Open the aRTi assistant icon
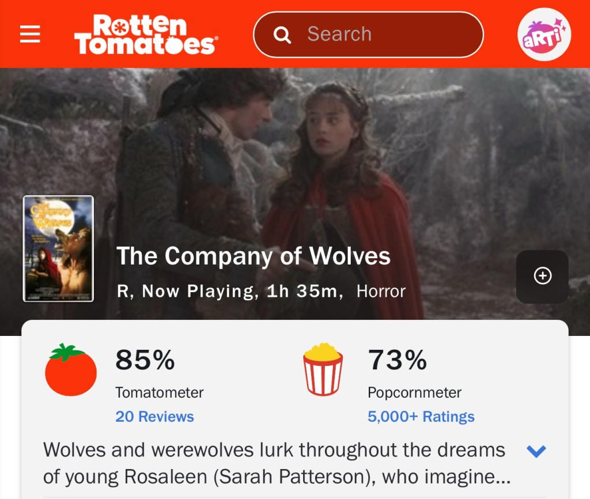 click(544, 35)
